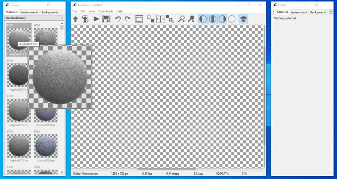
Task: Click the upload arrow icon in toolbar
Action: pyautogui.click(x=76, y=19)
